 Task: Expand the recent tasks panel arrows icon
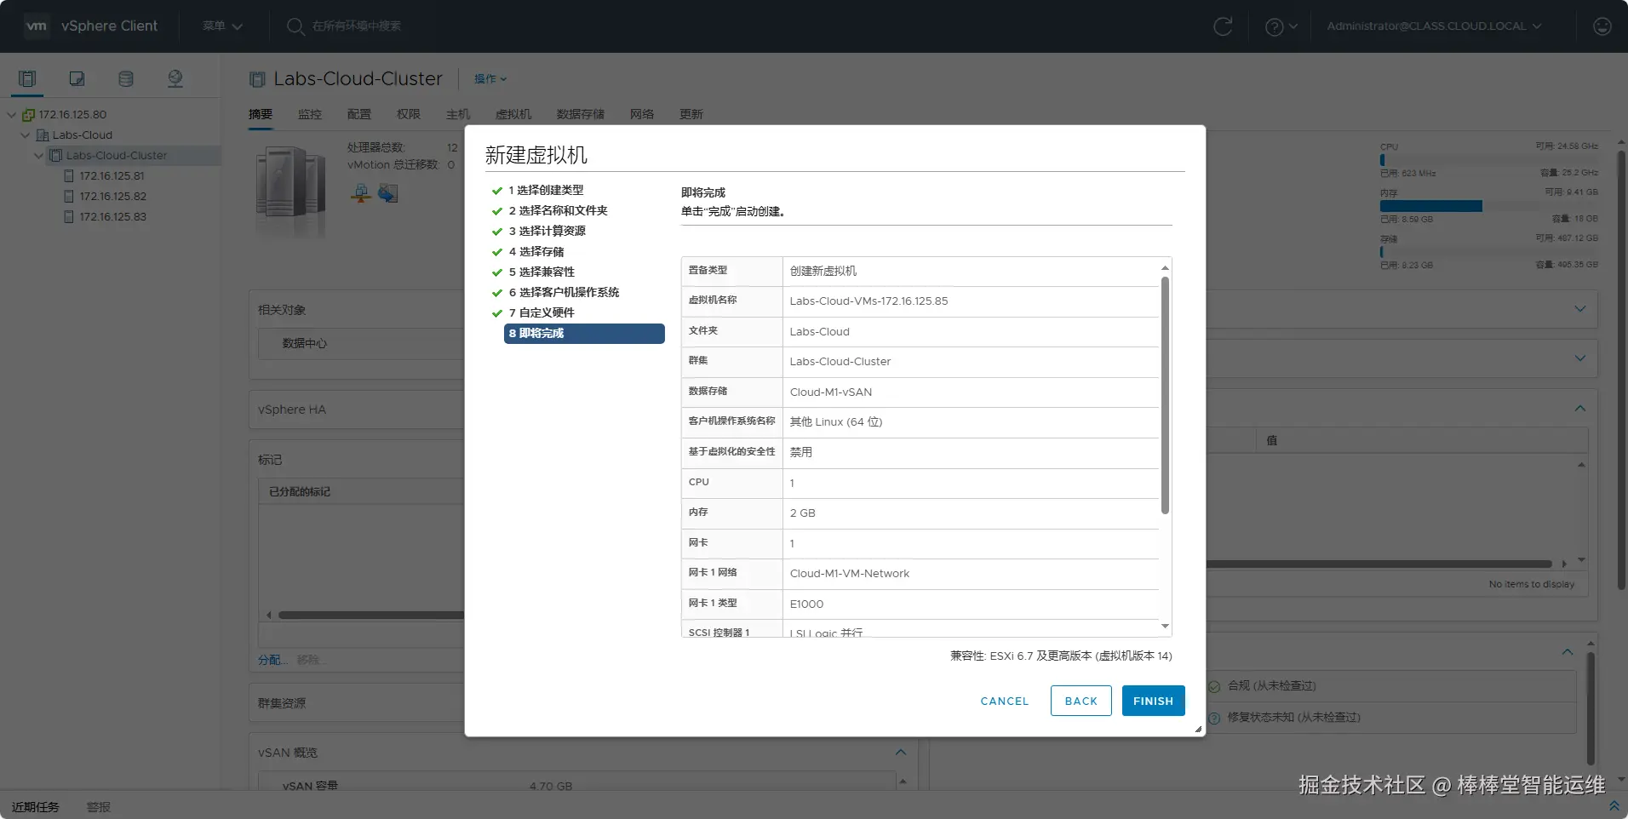click(x=1614, y=805)
